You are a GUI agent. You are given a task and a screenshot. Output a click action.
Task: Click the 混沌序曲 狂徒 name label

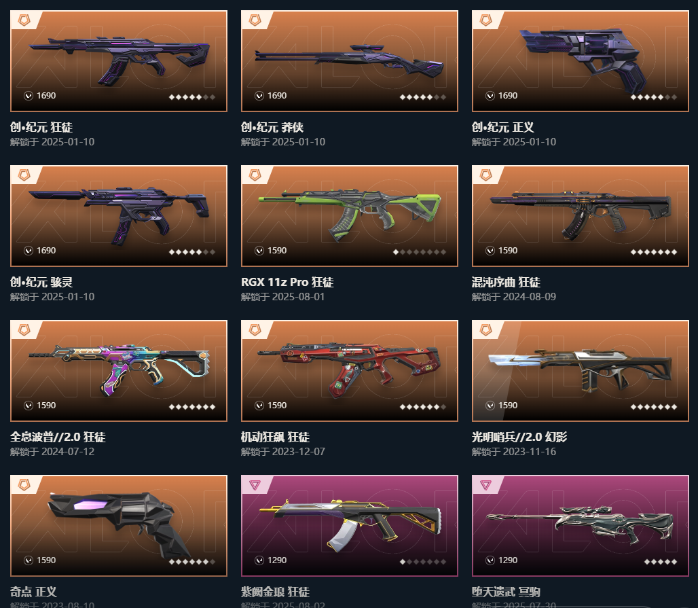click(506, 283)
